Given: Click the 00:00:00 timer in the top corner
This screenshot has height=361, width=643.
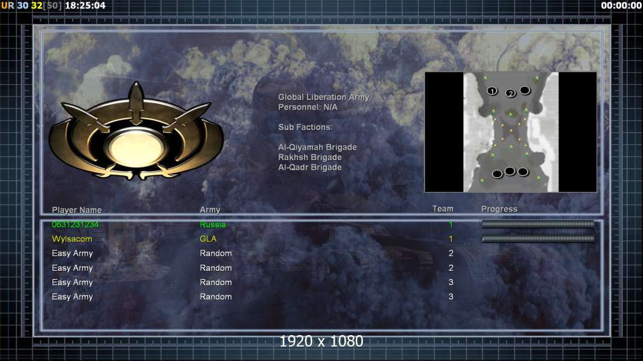Looking at the screenshot, I should 621,5.
